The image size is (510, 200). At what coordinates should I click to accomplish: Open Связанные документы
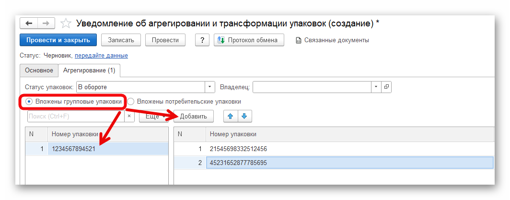coord(332,40)
